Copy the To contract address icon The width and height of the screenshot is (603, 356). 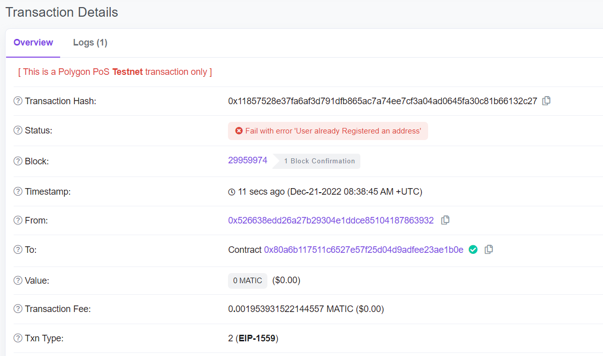click(x=488, y=249)
